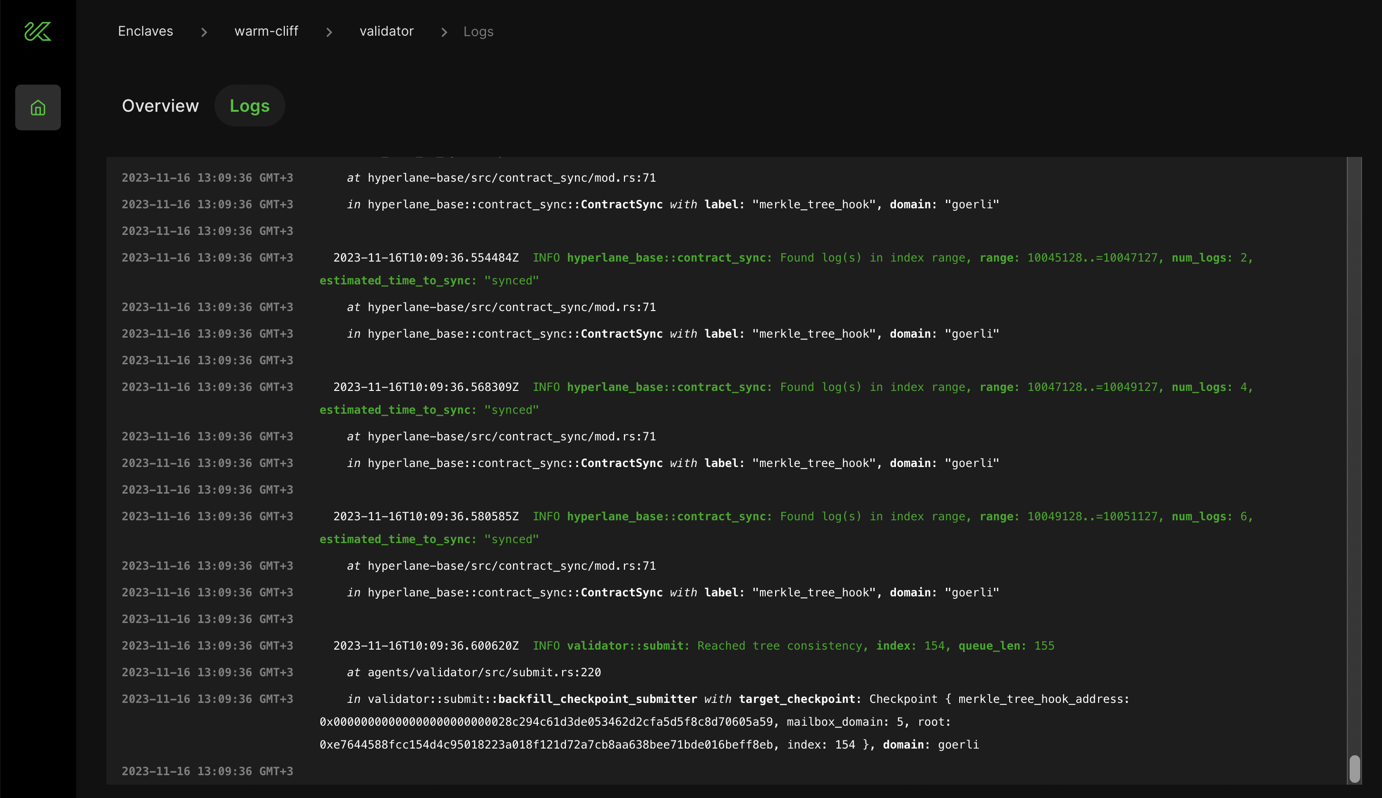The image size is (1382, 798).
Task: Switch to the Overview tab
Action: pos(161,106)
